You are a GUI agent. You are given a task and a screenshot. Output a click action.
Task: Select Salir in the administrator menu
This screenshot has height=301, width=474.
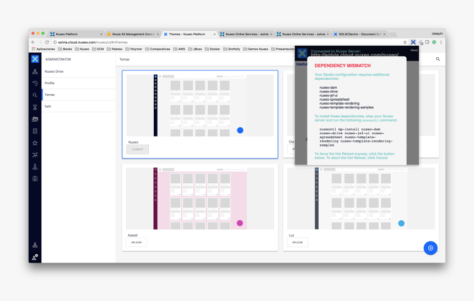[x=78, y=106]
